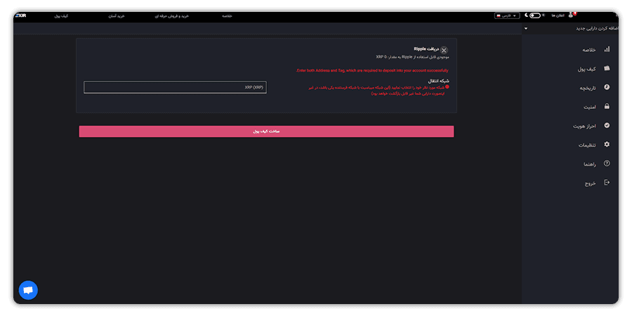Open the خلاصه top menu item

(x=227, y=16)
